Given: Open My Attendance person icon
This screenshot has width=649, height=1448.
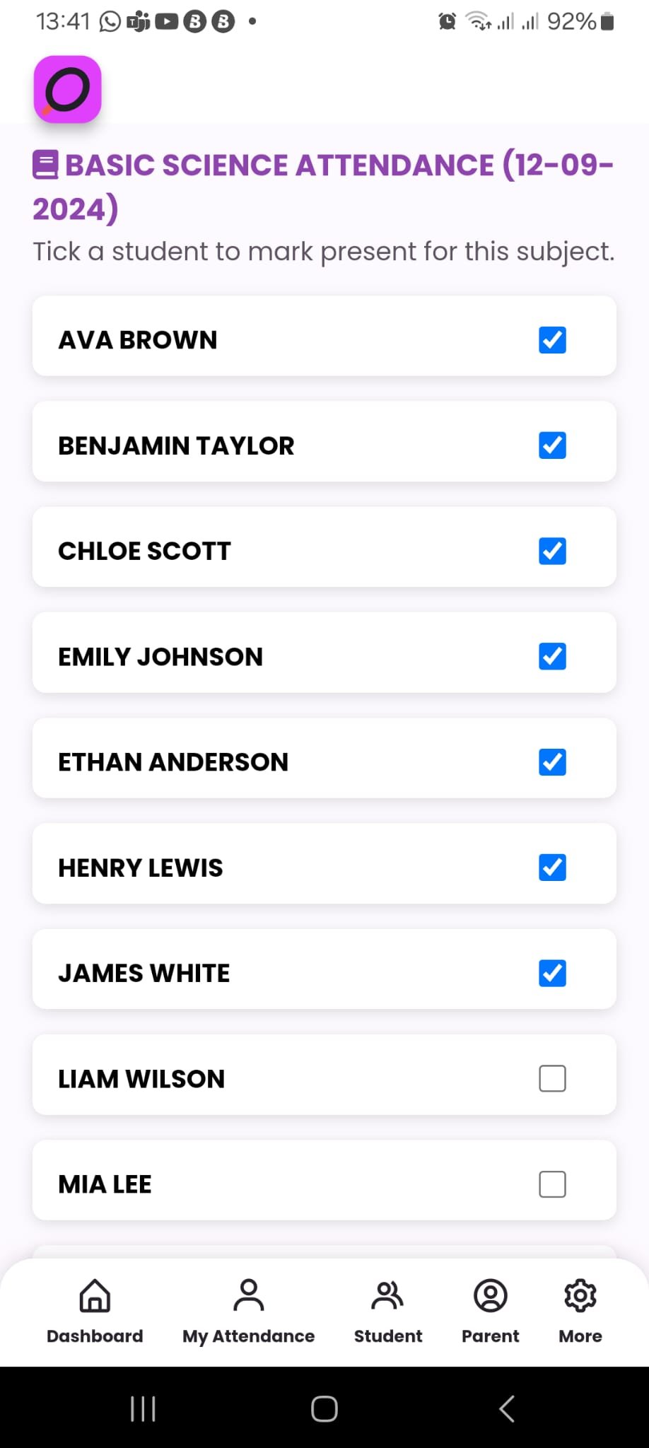Looking at the screenshot, I should click(x=248, y=1295).
